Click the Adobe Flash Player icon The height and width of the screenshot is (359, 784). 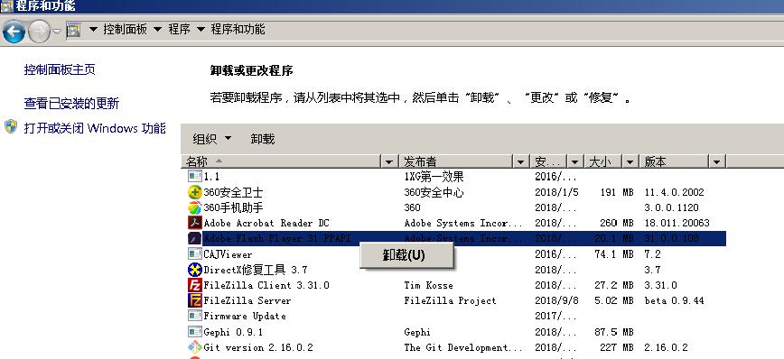[x=194, y=239]
